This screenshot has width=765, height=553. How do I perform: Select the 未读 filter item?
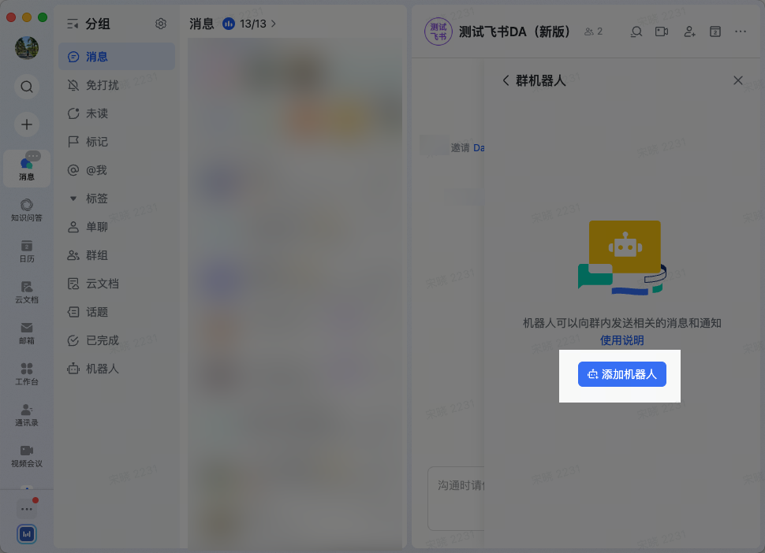[x=117, y=113]
